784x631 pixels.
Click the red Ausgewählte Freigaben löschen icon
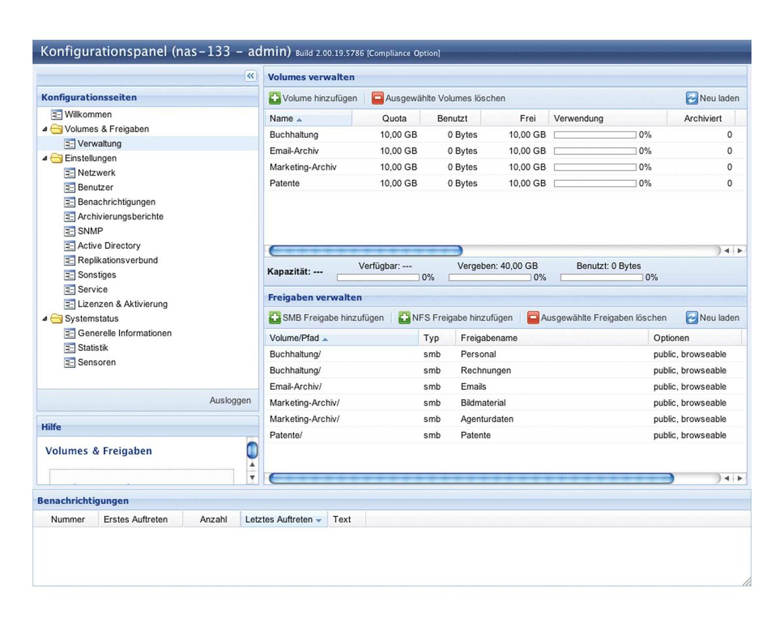[x=533, y=318]
